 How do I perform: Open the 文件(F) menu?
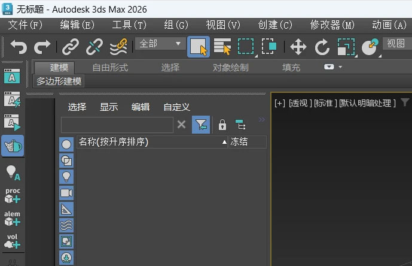coord(25,25)
